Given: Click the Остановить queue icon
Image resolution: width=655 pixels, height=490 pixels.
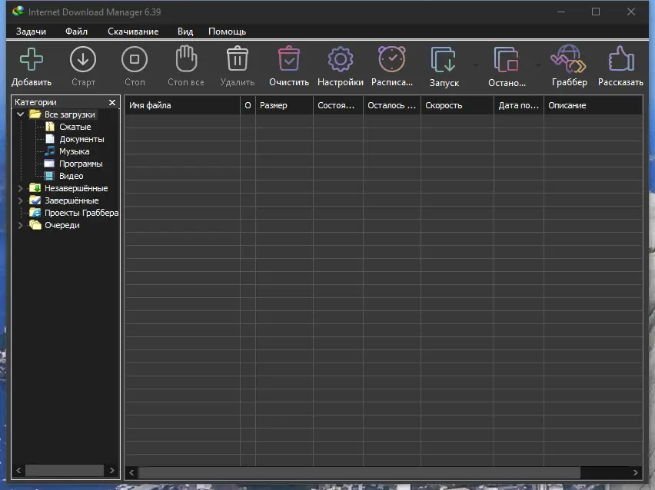Looking at the screenshot, I should click(x=507, y=60).
